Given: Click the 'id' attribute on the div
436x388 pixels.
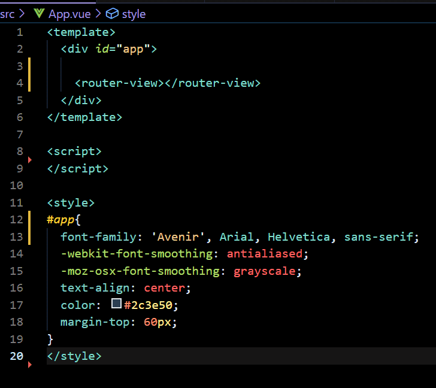Looking at the screenshot, I should [x=102, y=49].
